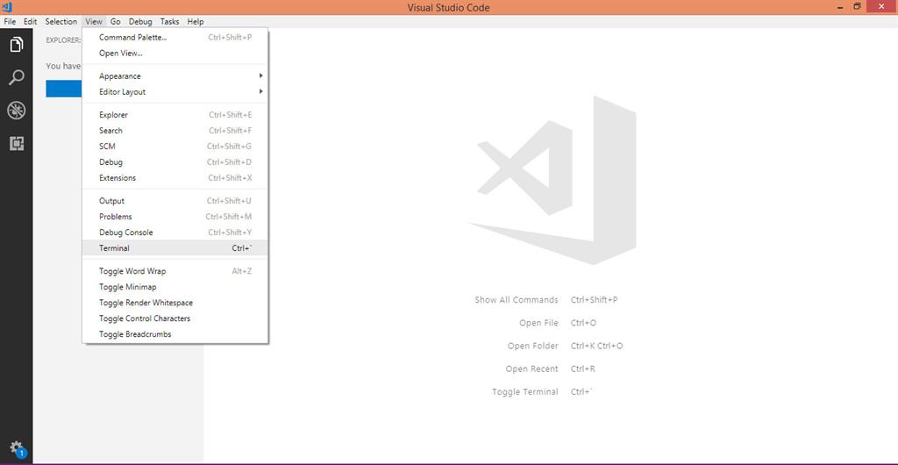Viewport: 898px width, 465px height.
Task: Click the Ctrl+R shortcut text
Action: pos(582,368)
